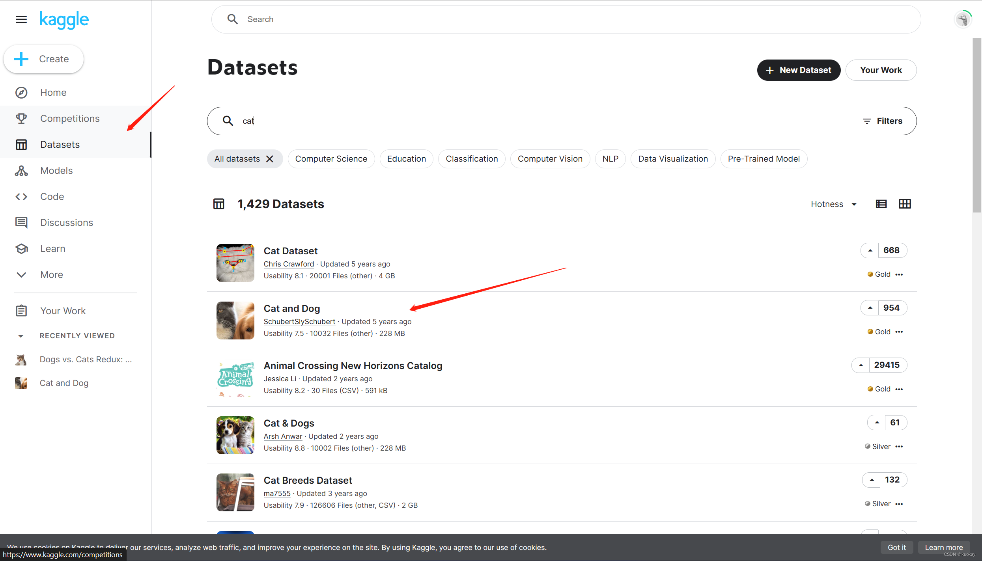The width and height of the screenshot is (982, 561).
Task: Open more options for Animal Crossing dataset
Action: click(899, 389)
